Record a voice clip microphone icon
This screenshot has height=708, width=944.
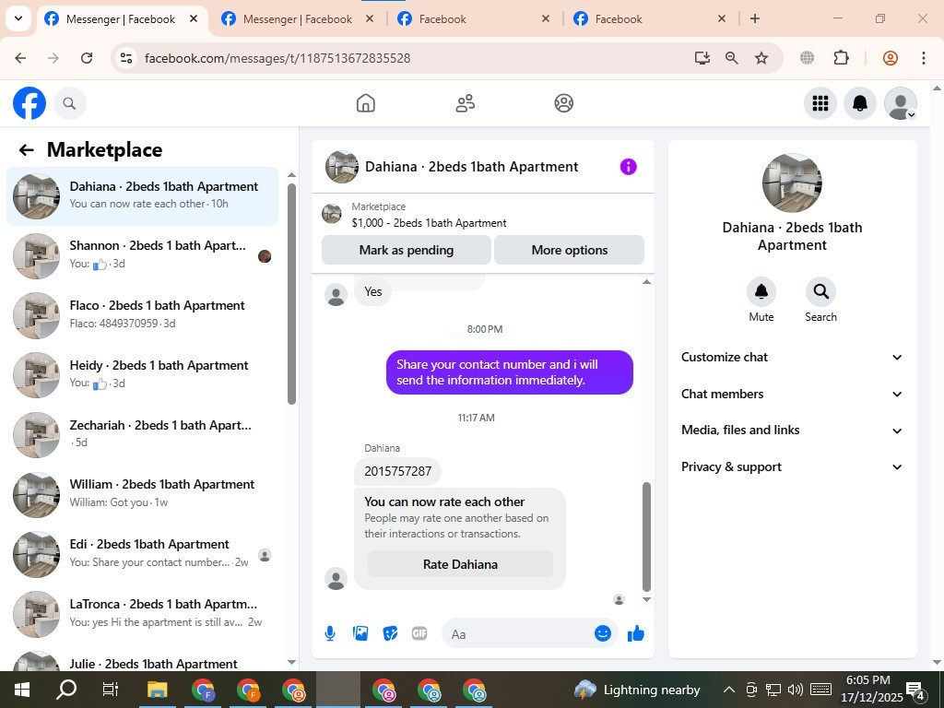[x=330, y=633]
